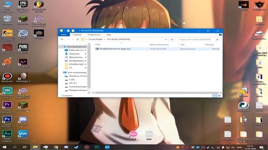Open Task View on the taskbar
The width and height of the screenshot is (268, 150).
click(x=25, y=147)
